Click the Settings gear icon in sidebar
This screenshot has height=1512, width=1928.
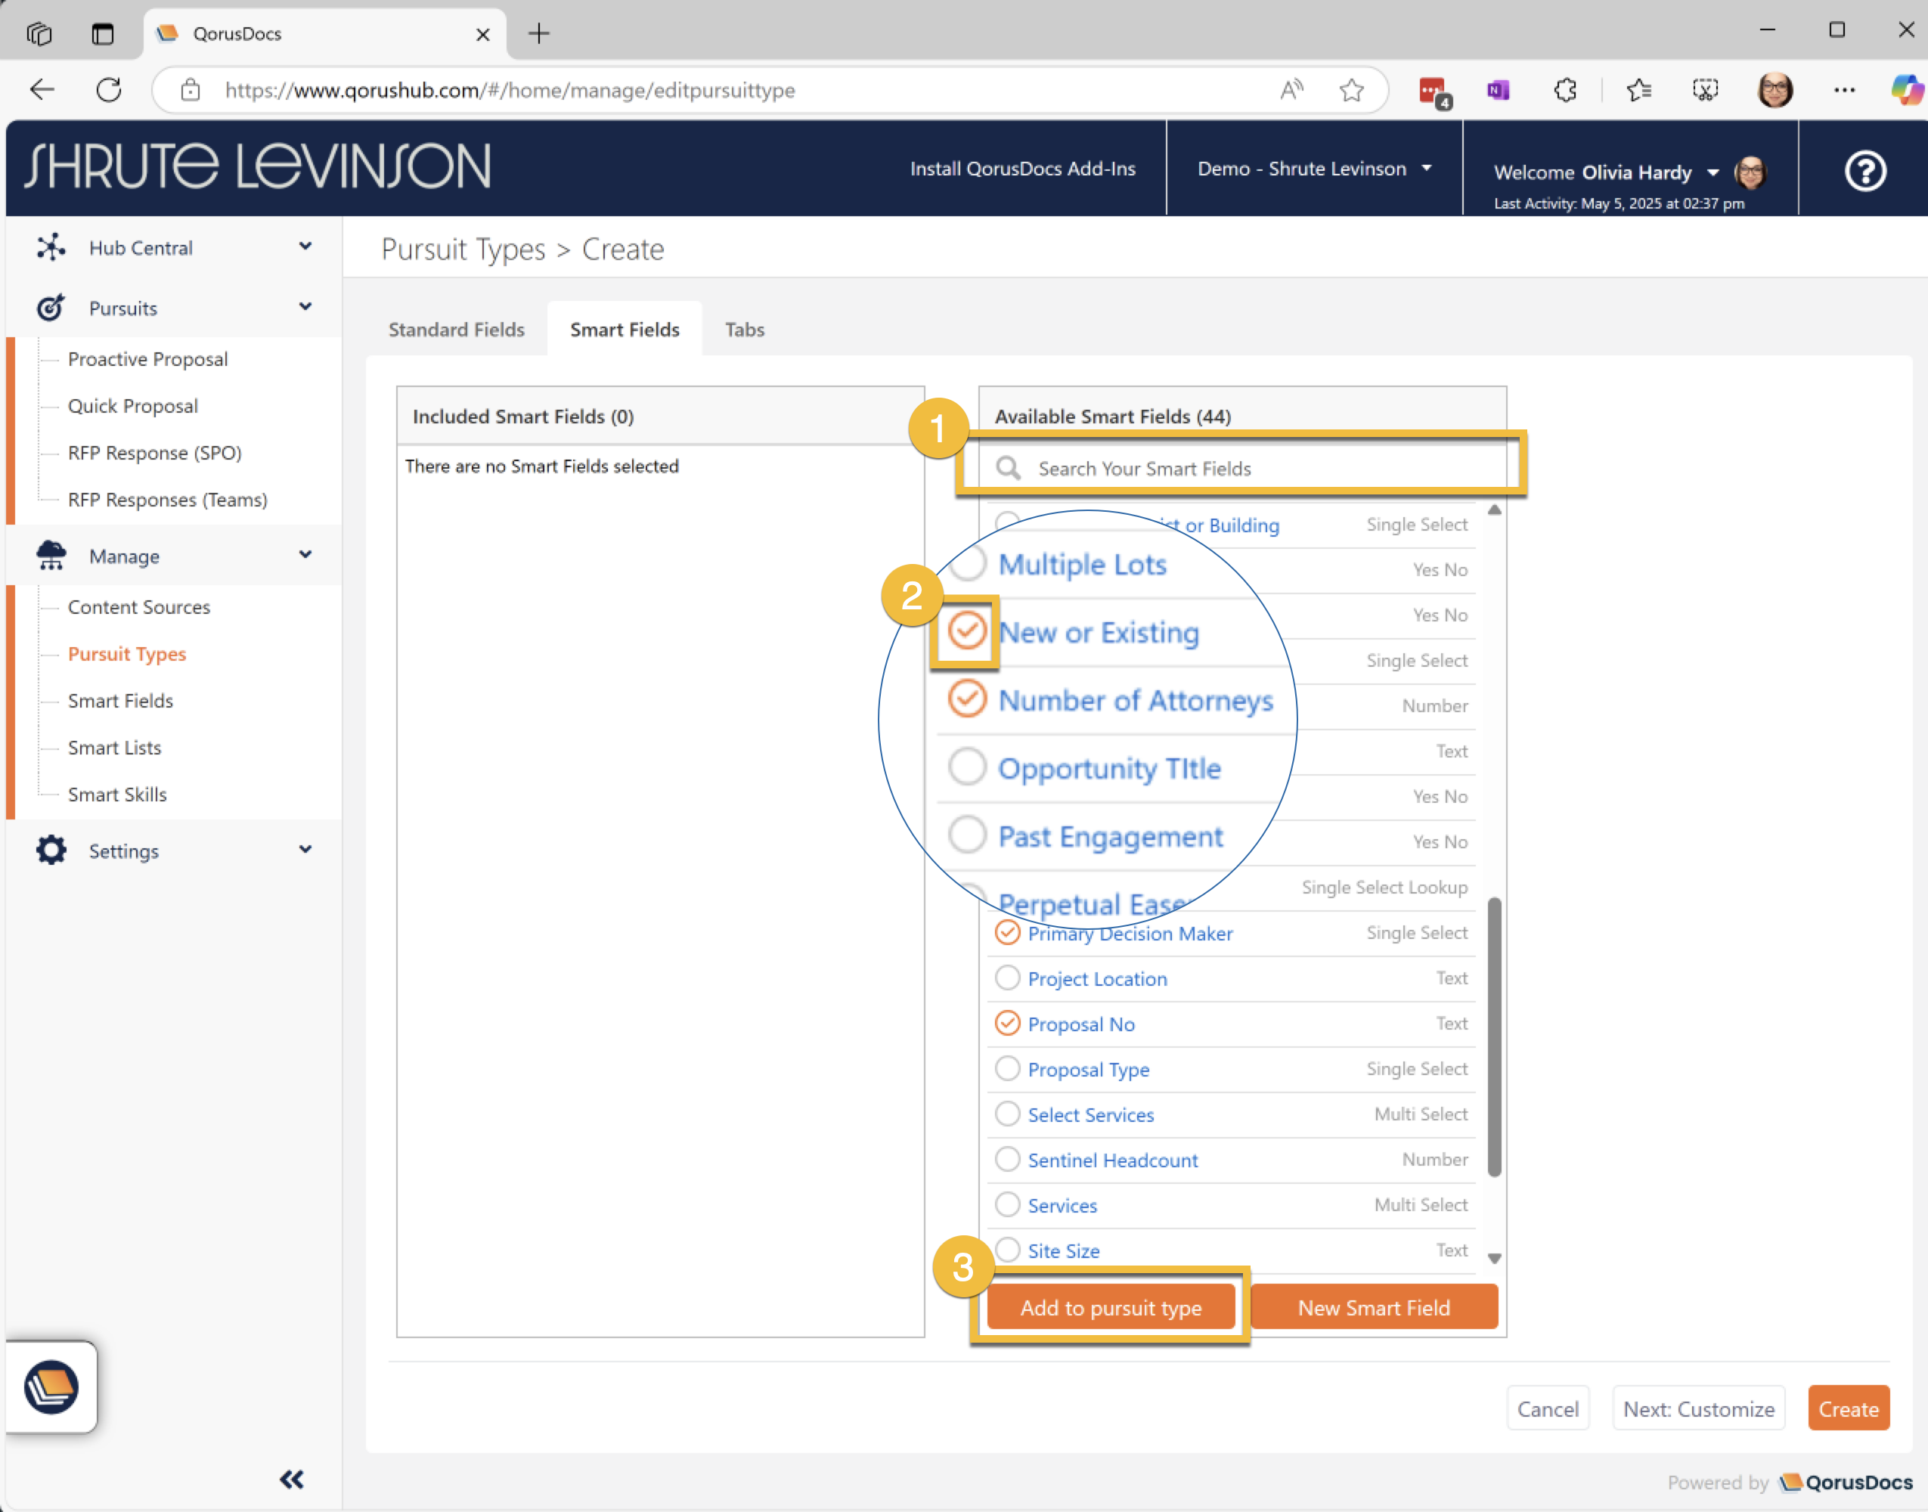pos(51,850)
